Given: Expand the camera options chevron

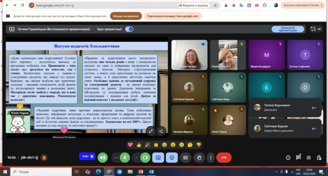Looking at the screenshot, I should (136, 158).
